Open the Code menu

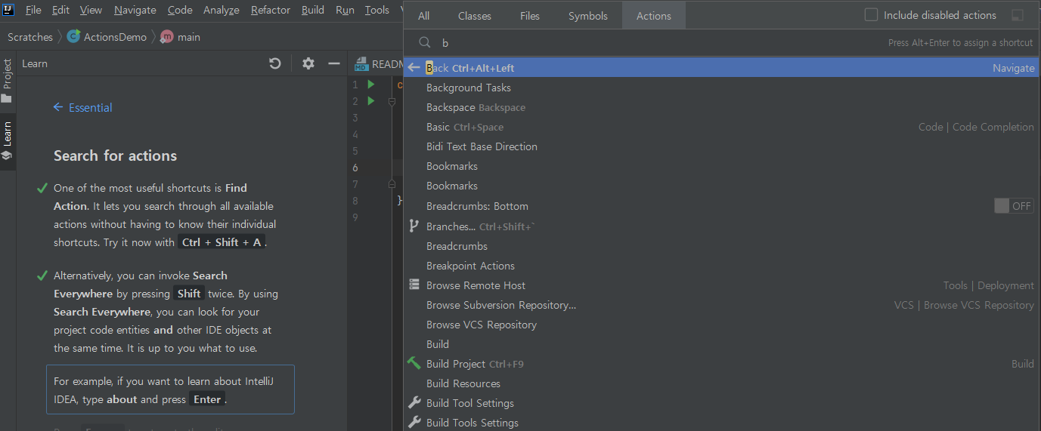coord(180,10)
